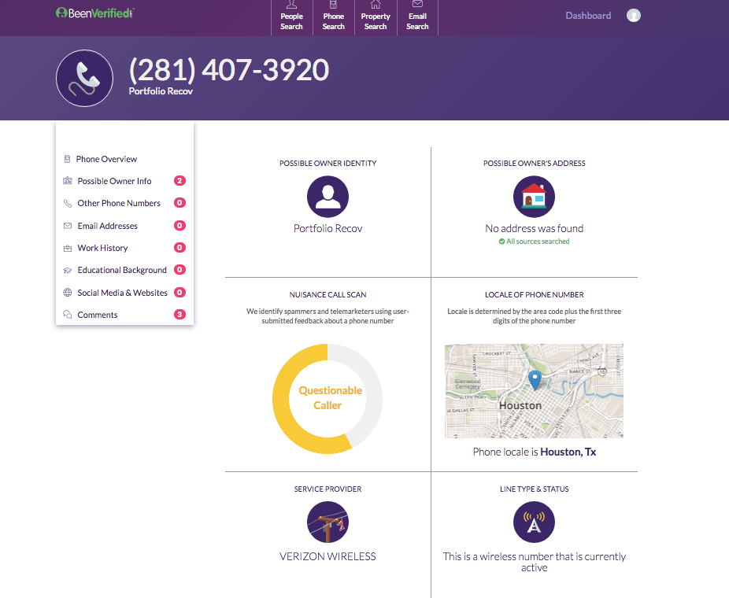The width and height of the screenshot is (729, 598).
Task: Click the People Search person icon
Action: pyautogui.click(x=291, y=5)
